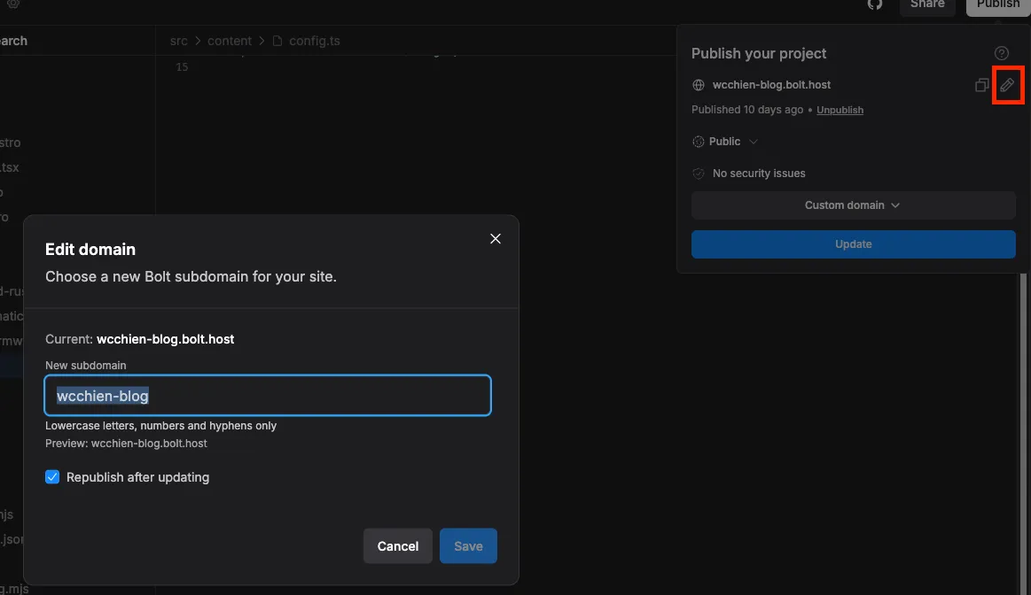Click the Unpublish link
Viewport: 1031px width, 595px height.
[840, 110]
